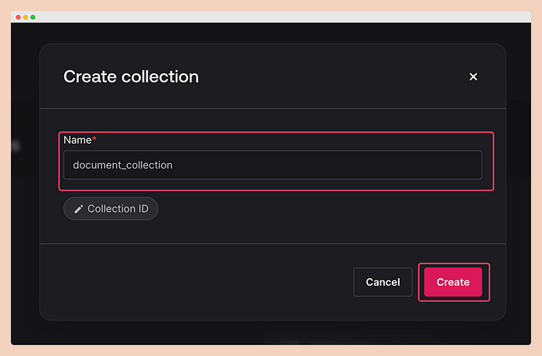Click the yellow minimize window dot
This screenshot has width=542, height=356.
(x=26, y=17)
